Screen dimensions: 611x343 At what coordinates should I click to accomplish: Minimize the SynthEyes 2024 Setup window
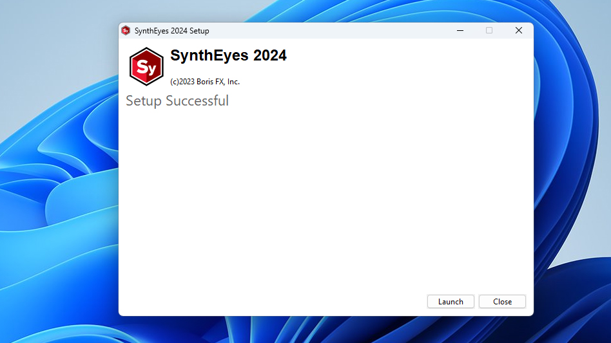point(460,30)
